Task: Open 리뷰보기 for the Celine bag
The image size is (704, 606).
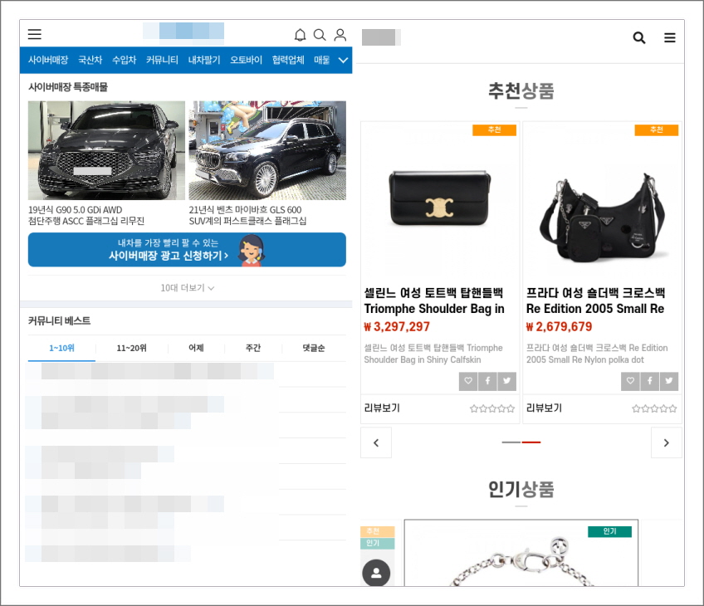Action: pos(382,408)
